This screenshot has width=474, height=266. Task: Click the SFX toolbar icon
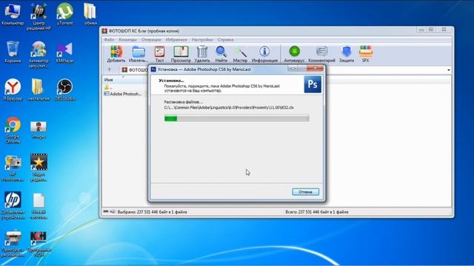pyautogui.click(x=365, y=54)
